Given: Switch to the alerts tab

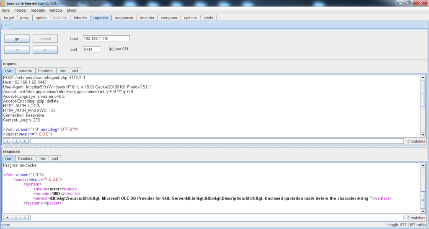Looking at the screenshot, I should [208, 18].
